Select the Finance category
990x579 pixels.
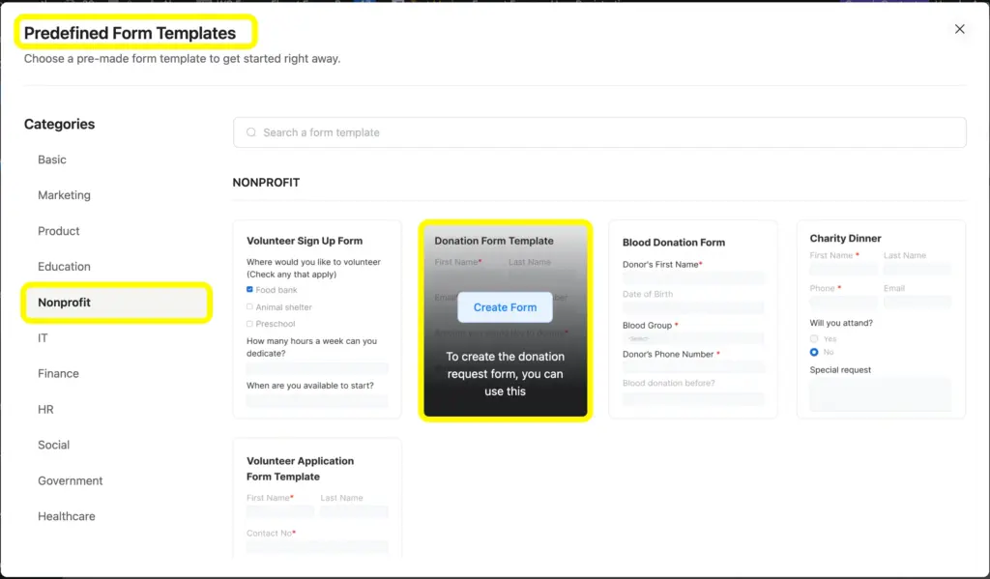(60, 373)
